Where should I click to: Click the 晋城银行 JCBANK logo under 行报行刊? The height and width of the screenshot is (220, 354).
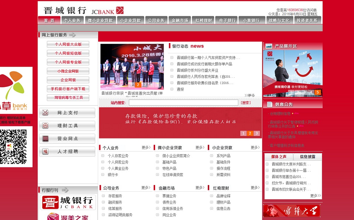[68, 202]
